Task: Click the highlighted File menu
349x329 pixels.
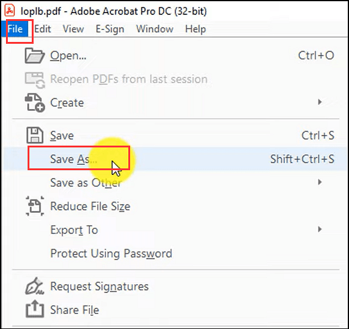Action: coord(15,29)
